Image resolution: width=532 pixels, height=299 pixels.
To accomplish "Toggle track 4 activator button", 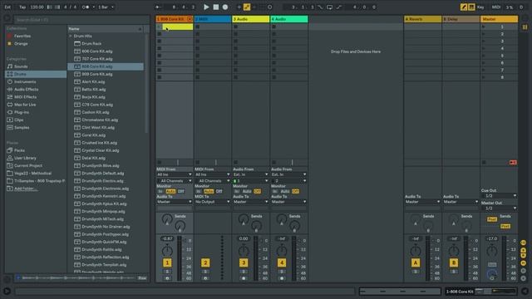I will (x=282, y=262).
